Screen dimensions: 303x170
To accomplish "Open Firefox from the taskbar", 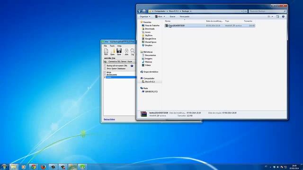I will click(x=43, y=167).
